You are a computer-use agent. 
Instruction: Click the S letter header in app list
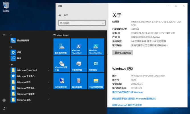[11, 47]
